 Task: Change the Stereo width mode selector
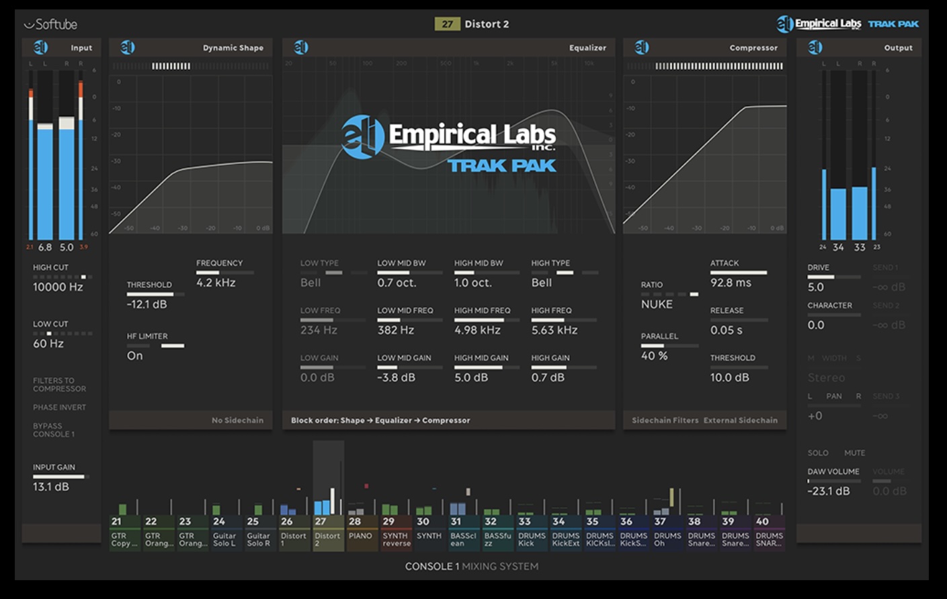(x=827, y=377)
